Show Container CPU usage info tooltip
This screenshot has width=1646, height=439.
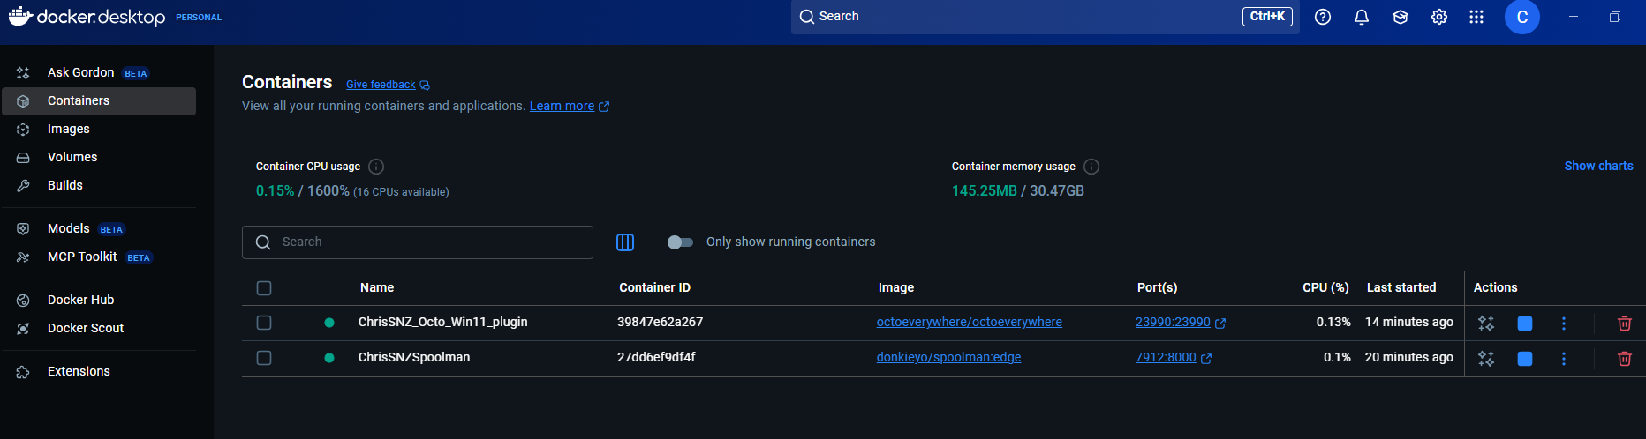click(x=376, y=167)
